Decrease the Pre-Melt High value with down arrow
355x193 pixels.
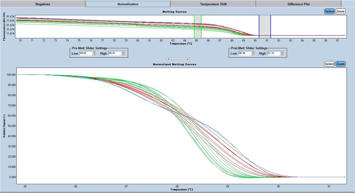click(123, 55)
